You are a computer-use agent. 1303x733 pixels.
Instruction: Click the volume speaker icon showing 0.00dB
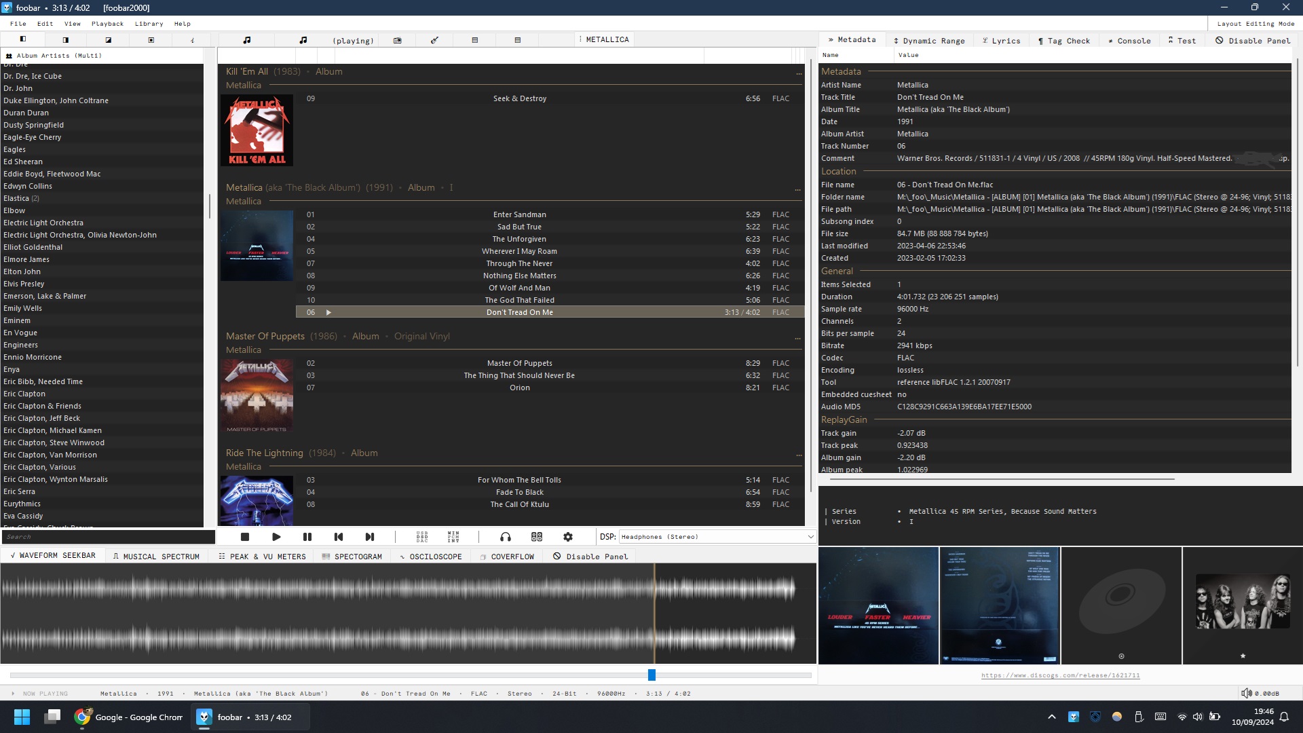click(1247, 693)
